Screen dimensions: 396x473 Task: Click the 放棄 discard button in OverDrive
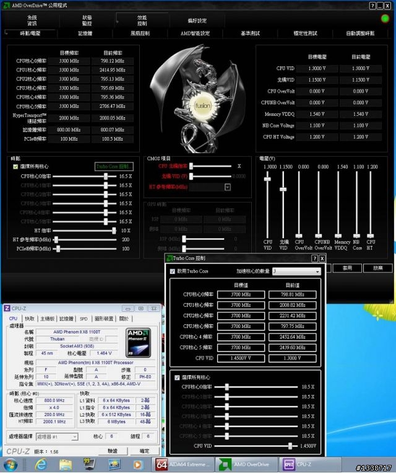pyautogui.click(x=378, y=268)
